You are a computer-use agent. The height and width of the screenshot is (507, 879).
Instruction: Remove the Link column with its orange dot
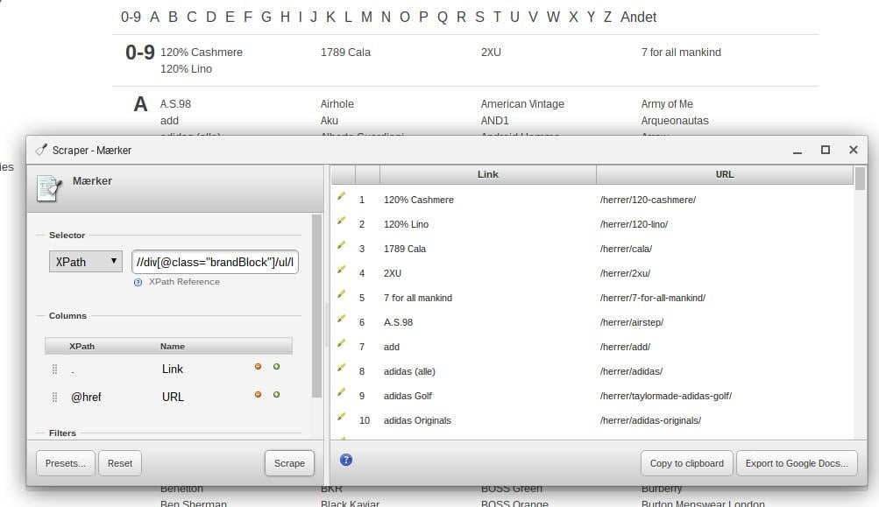pos(258,366)
